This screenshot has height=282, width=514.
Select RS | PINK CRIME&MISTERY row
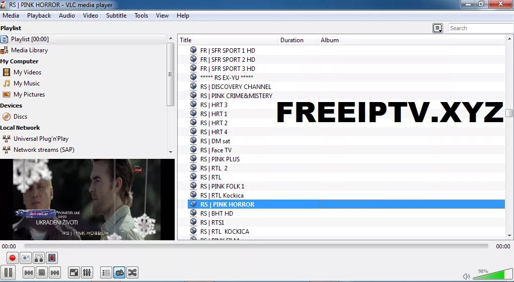(346, 96)
